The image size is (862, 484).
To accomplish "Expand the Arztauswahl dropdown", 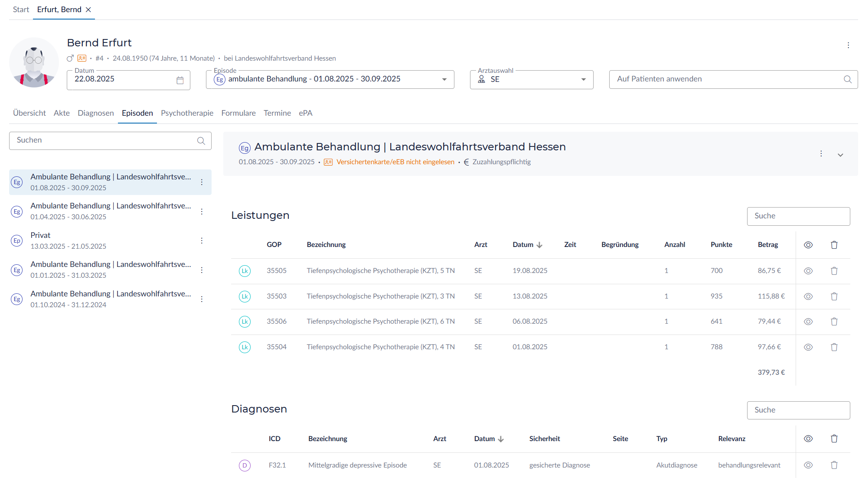I will (583, 79).
